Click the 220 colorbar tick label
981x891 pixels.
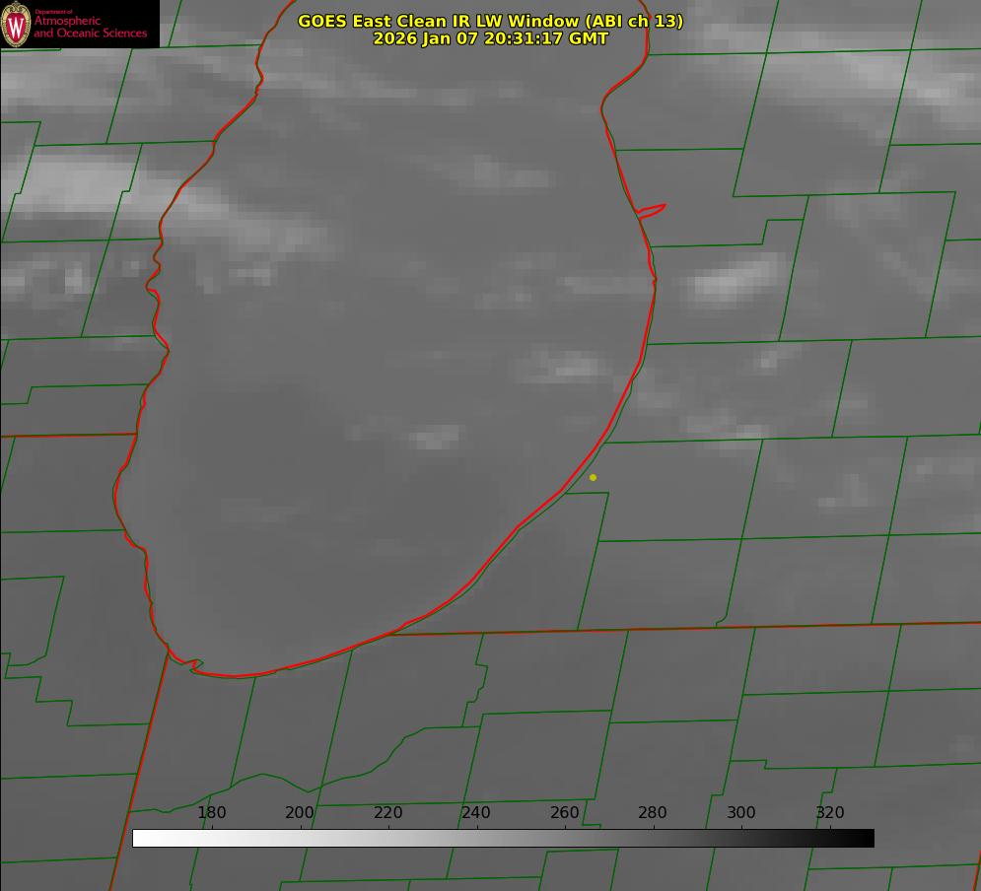388,812
